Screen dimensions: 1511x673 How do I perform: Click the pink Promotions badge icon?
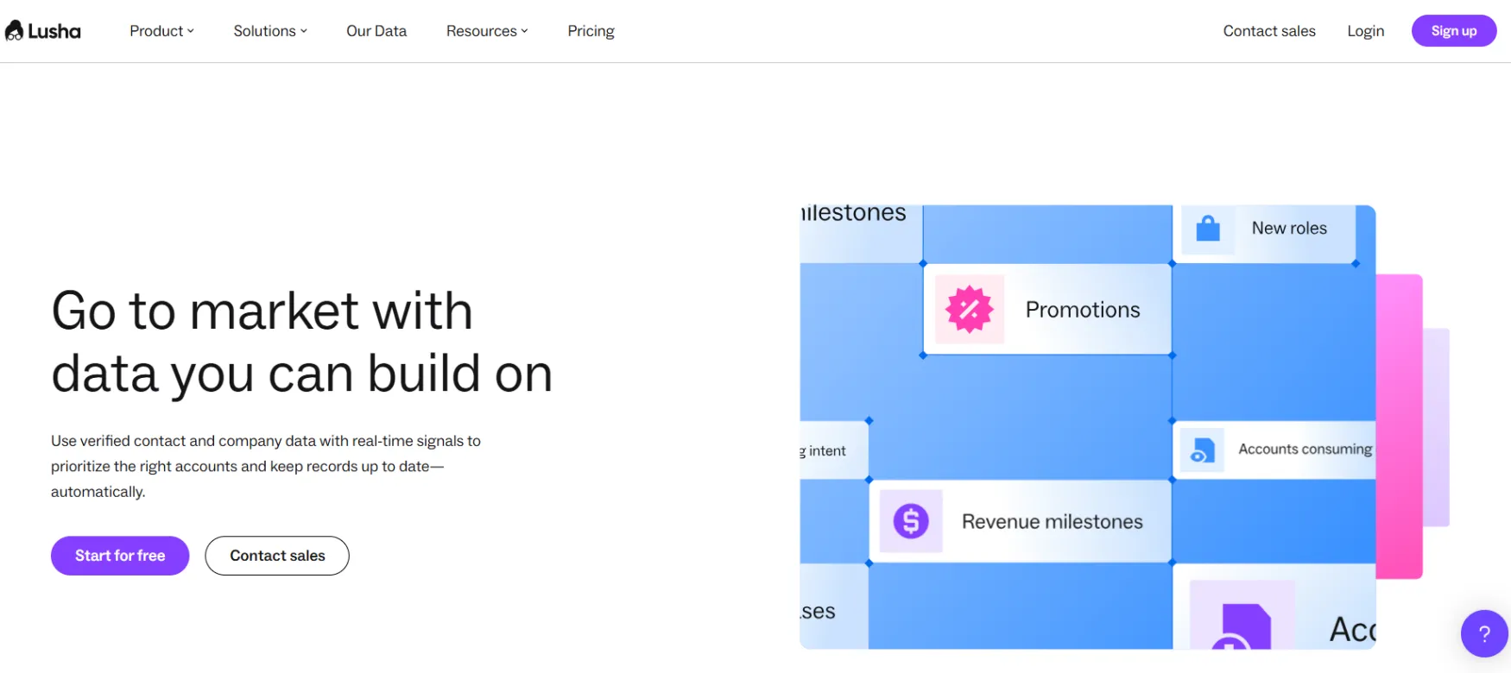click(x=970, y=309)
